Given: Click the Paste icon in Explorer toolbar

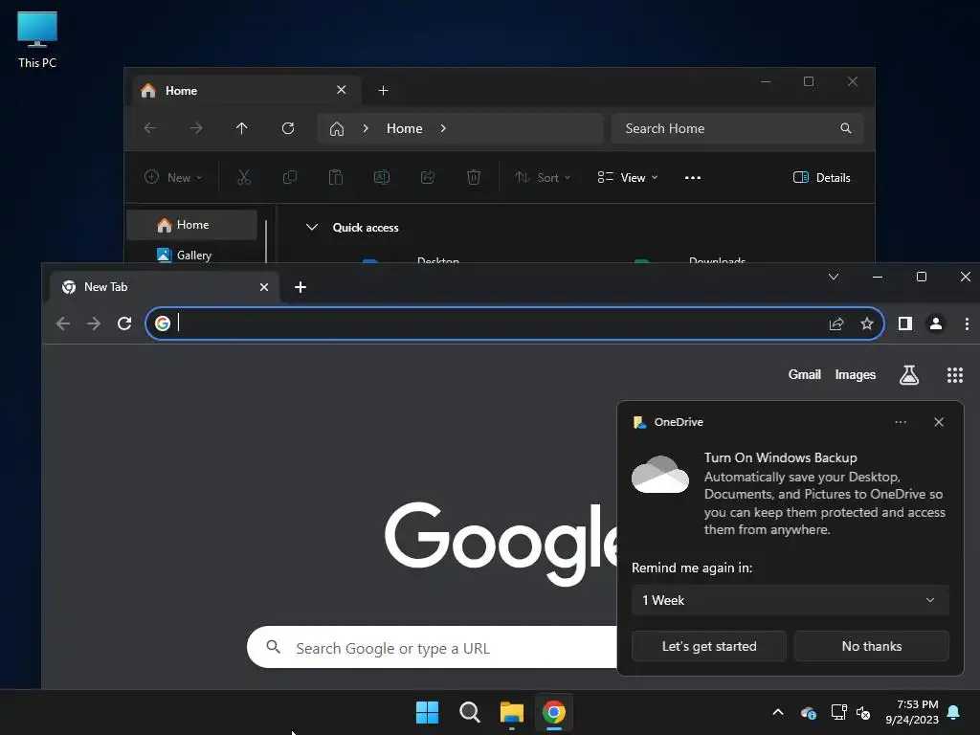Looking at the screenshot, I should pos(336,177).
